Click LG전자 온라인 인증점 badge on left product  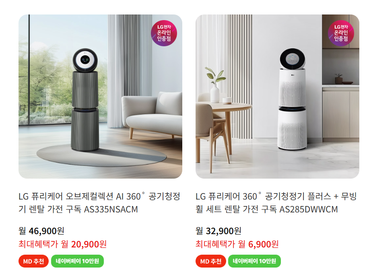coord(164,33)
